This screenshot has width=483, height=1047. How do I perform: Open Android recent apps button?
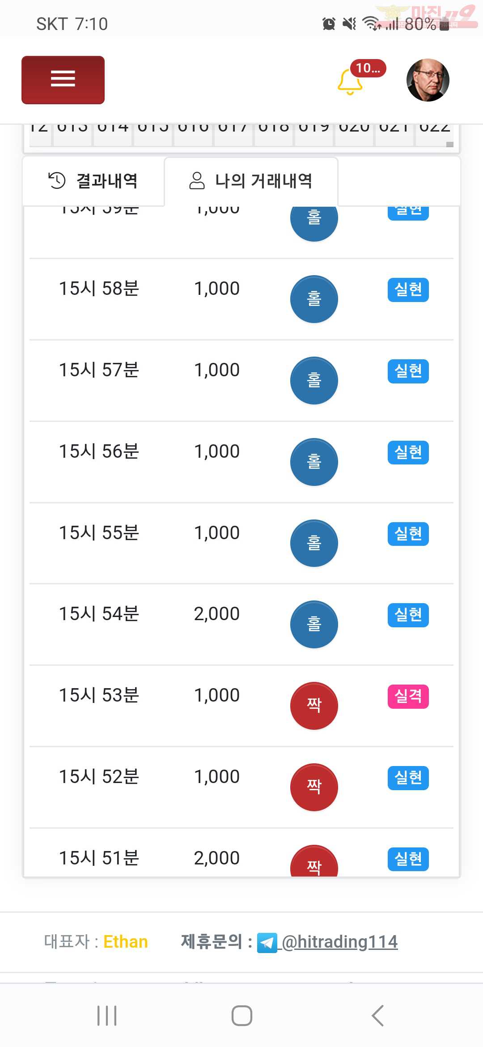coord(107,1015)
